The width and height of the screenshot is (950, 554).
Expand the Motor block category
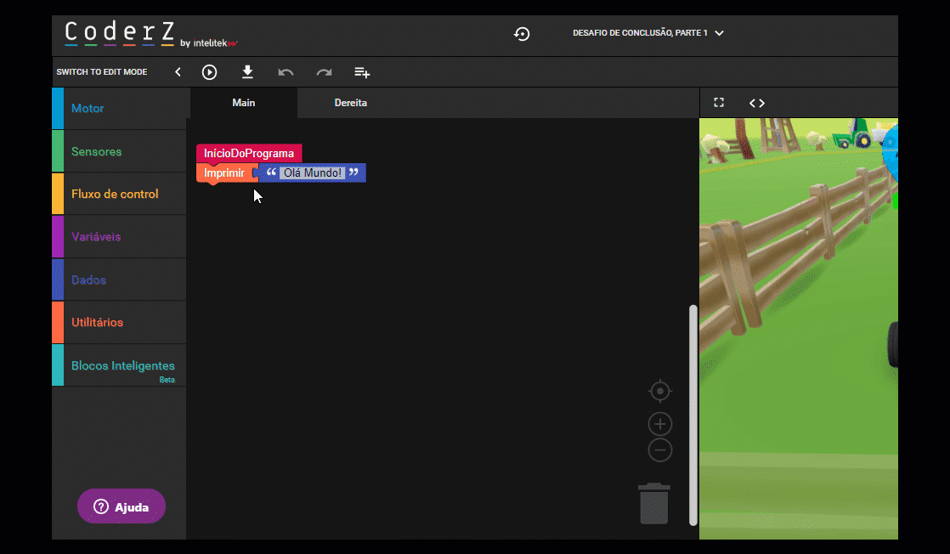coord(119,109)
